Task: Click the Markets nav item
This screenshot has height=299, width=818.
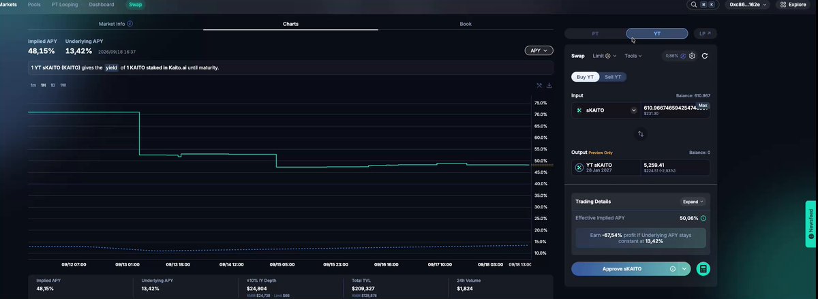Action: click(9, 4)
